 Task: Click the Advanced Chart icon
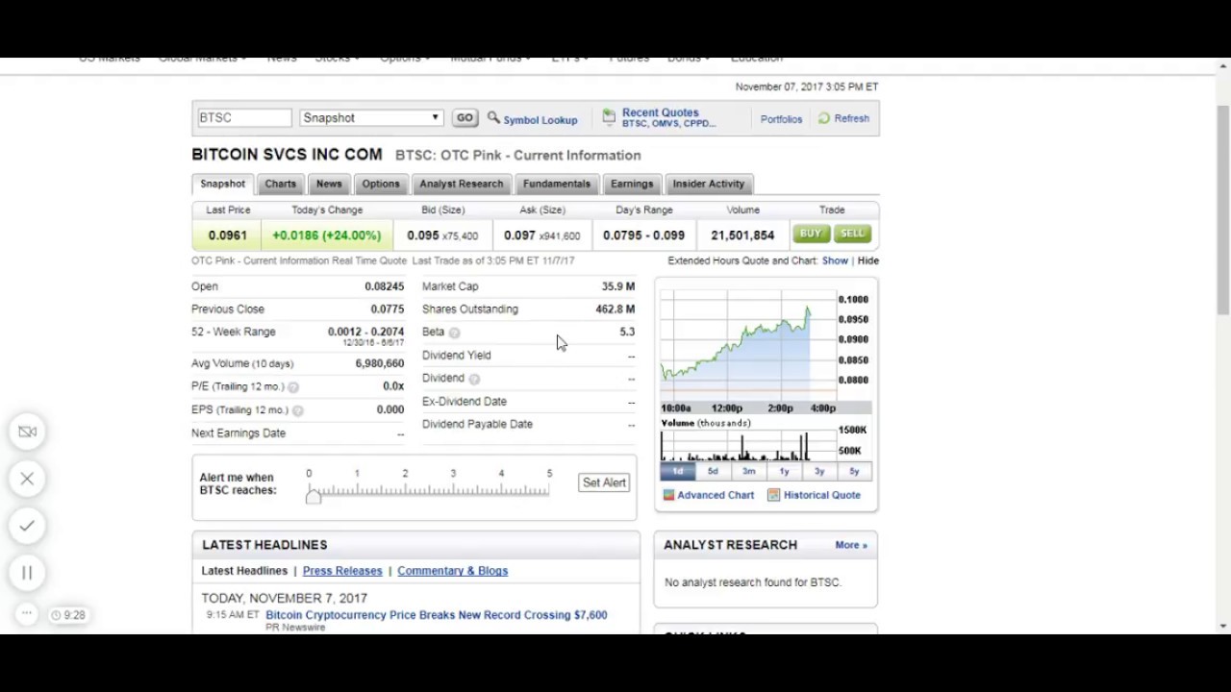pyautogui.click(x=668, y=495)
